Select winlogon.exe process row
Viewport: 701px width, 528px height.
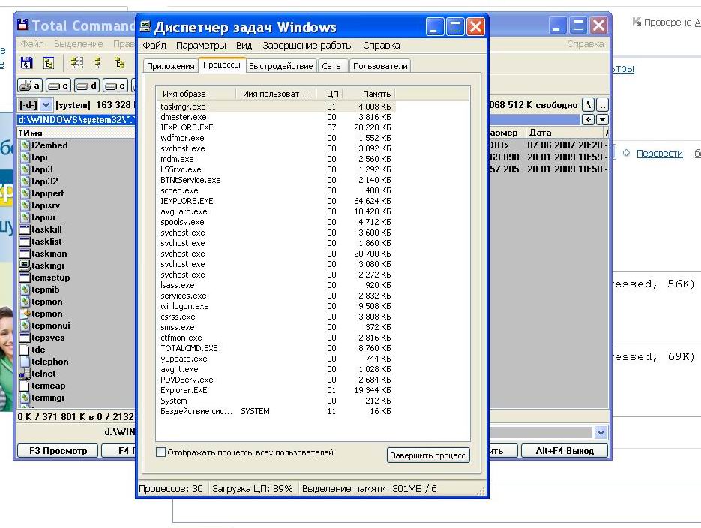(x=277, y=306)
